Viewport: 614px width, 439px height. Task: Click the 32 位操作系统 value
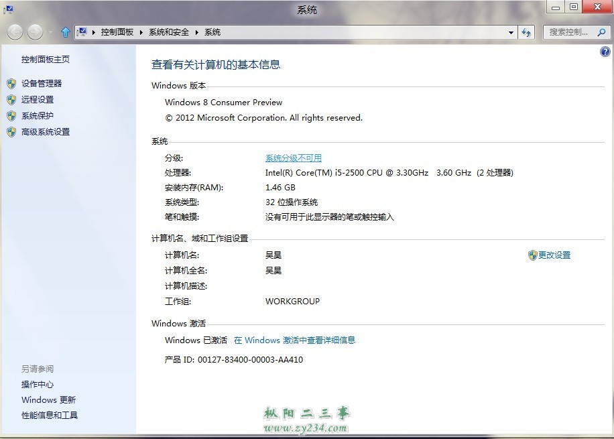292,202
